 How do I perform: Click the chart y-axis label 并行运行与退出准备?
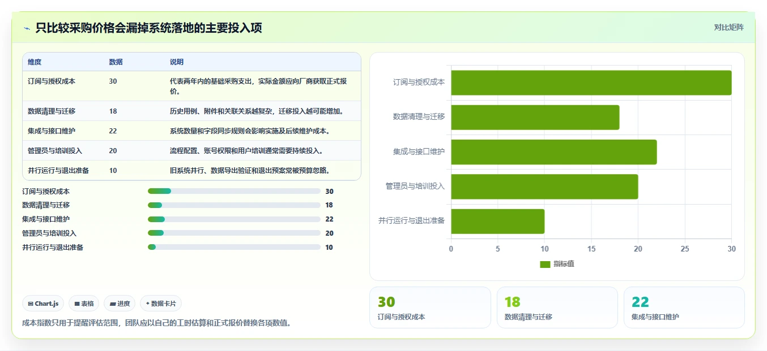click(x=412, y=222)
